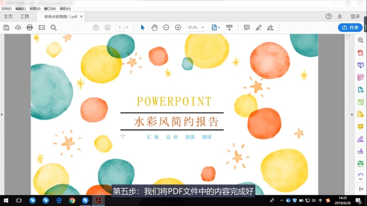This screenshot has width=367, height=206.
Task: Click the zoom in plus icon
Action: 178,27
